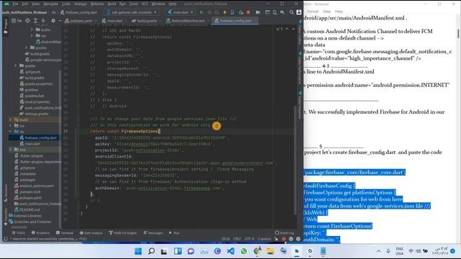Expand the build folder in tree

click(11, 119)
